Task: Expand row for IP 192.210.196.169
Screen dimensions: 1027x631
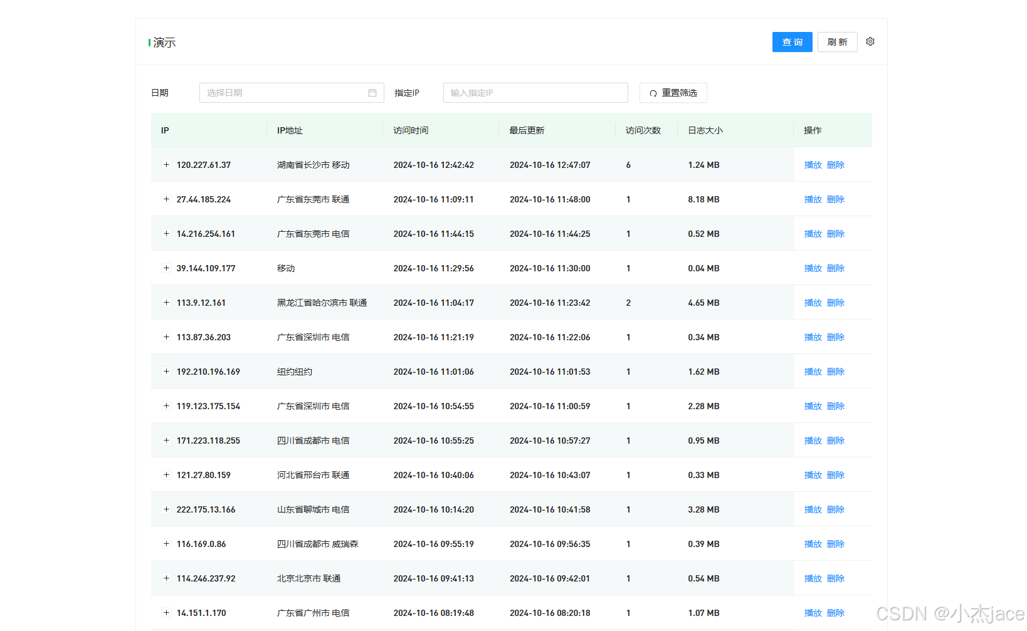Action: (166, 372)
